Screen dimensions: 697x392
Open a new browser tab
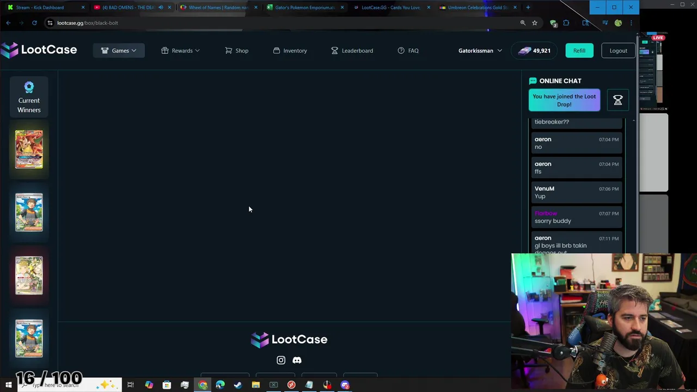528,8
